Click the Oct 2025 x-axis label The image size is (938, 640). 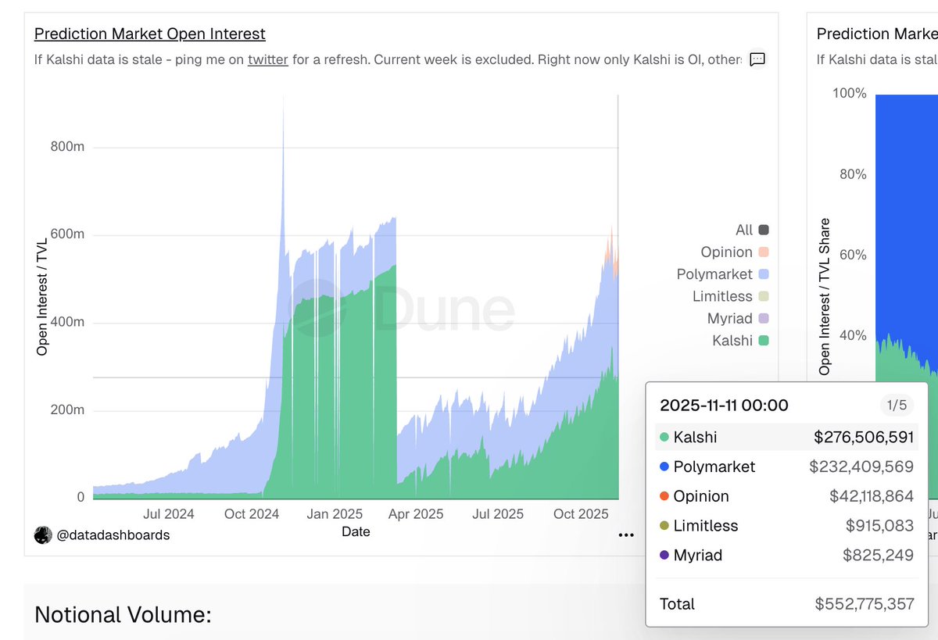pyautogui.click(x=581, y=514)
